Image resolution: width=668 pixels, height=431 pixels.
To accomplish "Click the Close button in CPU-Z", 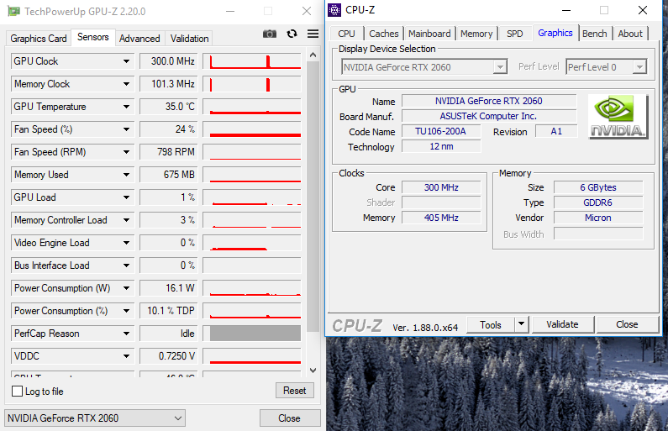I will coord(627,324).
